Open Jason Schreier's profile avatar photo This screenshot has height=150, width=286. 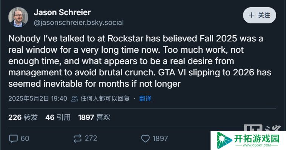tap(18, 17)
